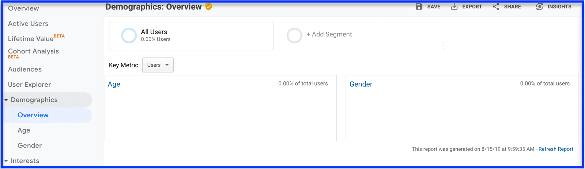Select Overview under Demographics
585x169 pixels.
33,115
